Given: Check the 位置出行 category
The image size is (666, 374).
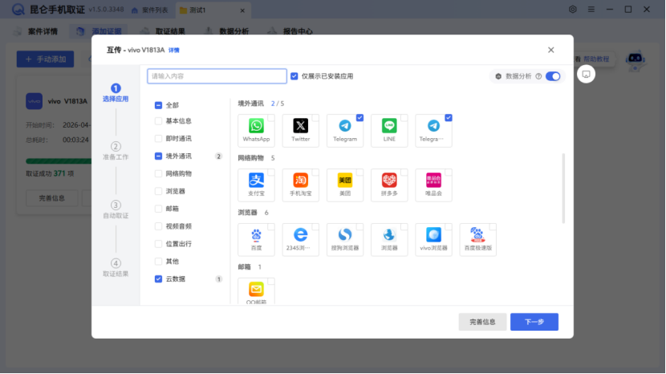Looking at the screenshot, I should (158, 243).
